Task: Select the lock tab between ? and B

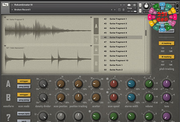Action: click(96, 50)
